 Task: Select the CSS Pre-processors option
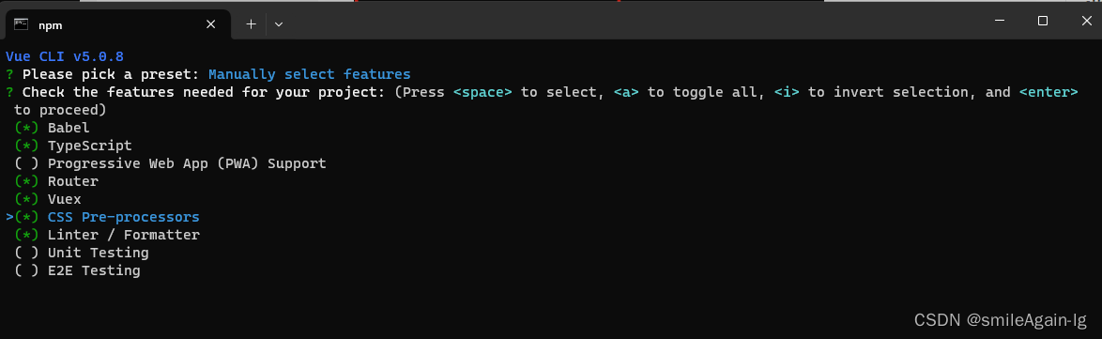pyautogui.click(x=124, y=217)
